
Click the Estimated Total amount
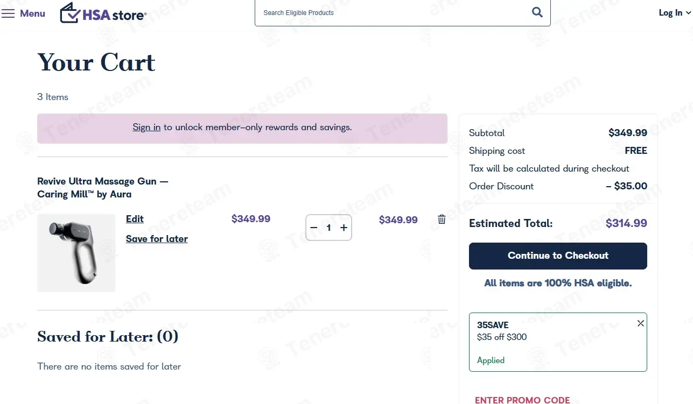tap(626, 223)
